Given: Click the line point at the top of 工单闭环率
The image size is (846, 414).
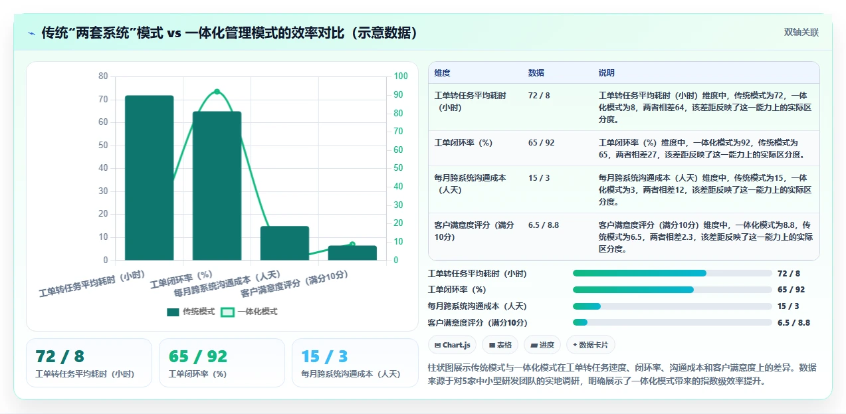Looking at the screenshot, I should click(217, 92).
